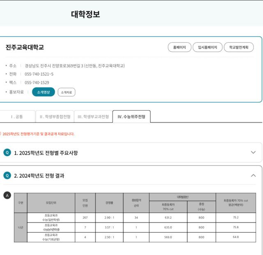Select the IV. 수능위주전형 tab

pyautogui.click(x=131, y=117)
